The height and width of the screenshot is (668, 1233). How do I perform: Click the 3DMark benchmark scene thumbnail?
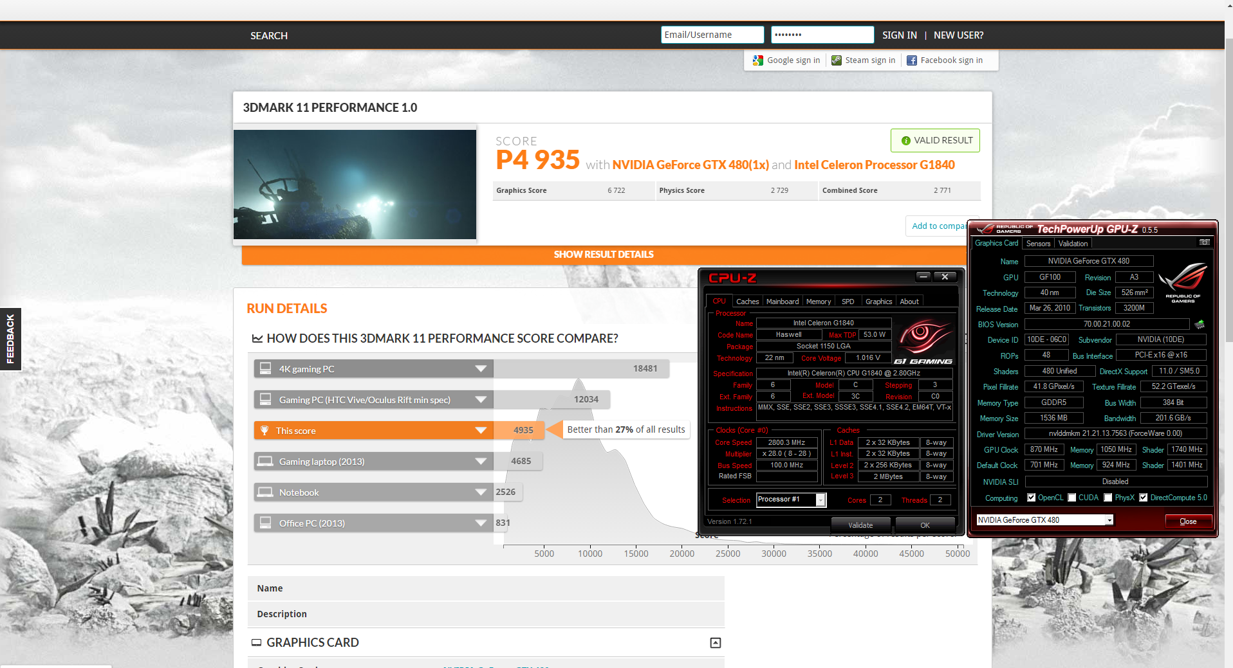355,185
